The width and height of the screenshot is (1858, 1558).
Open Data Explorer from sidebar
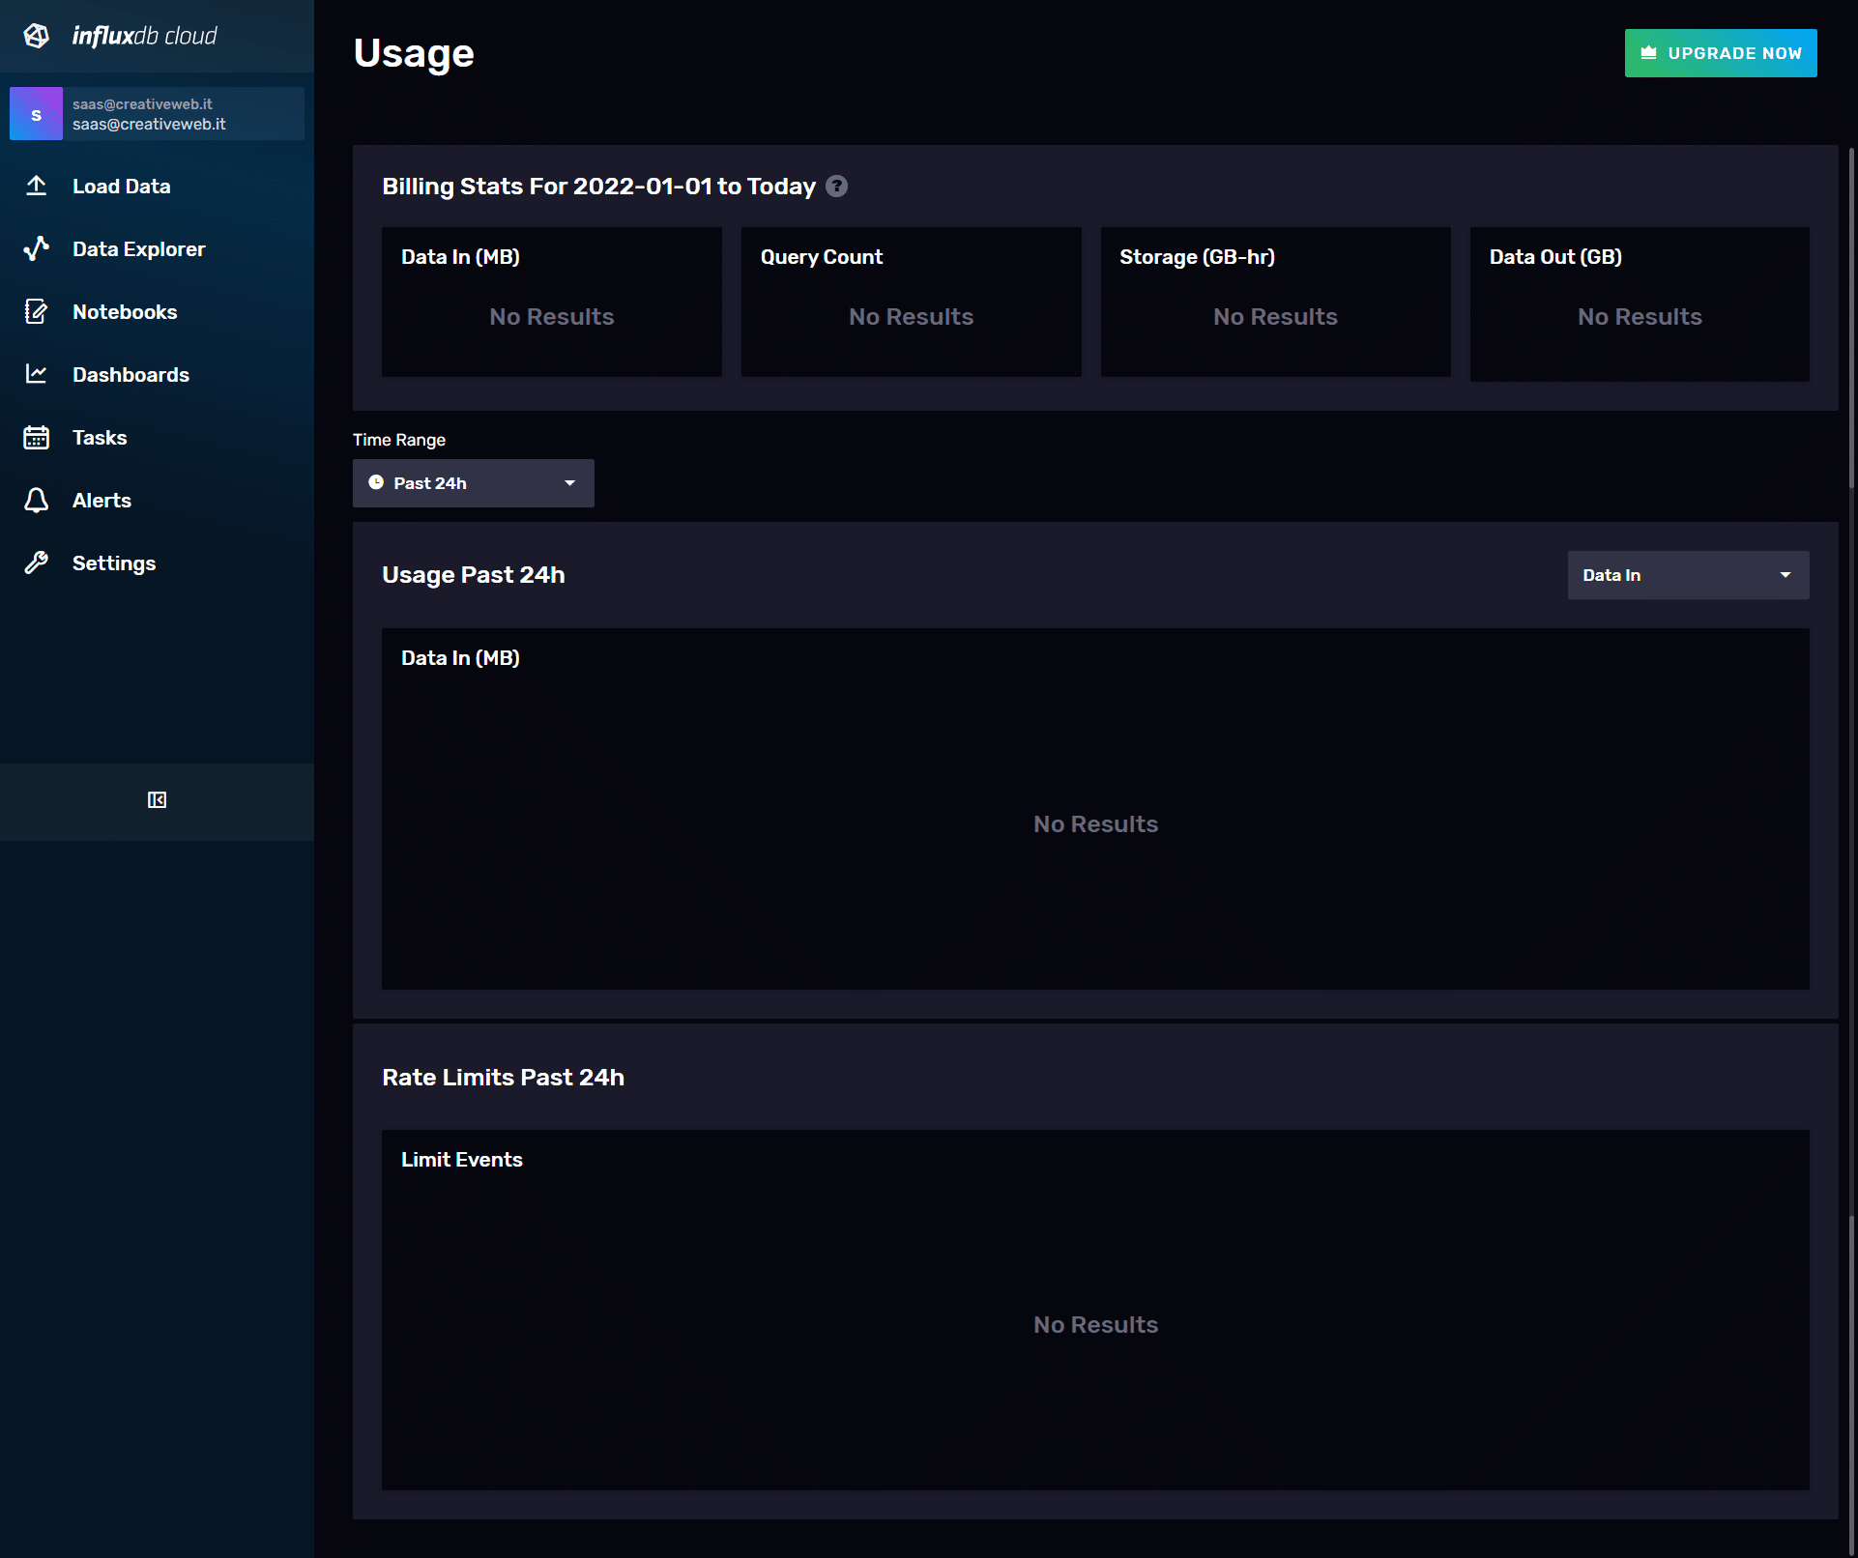click(137, 248)
